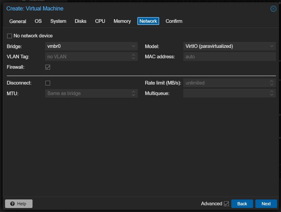Switch to the OS tab
Screen dimensions: 281x212
38,21
